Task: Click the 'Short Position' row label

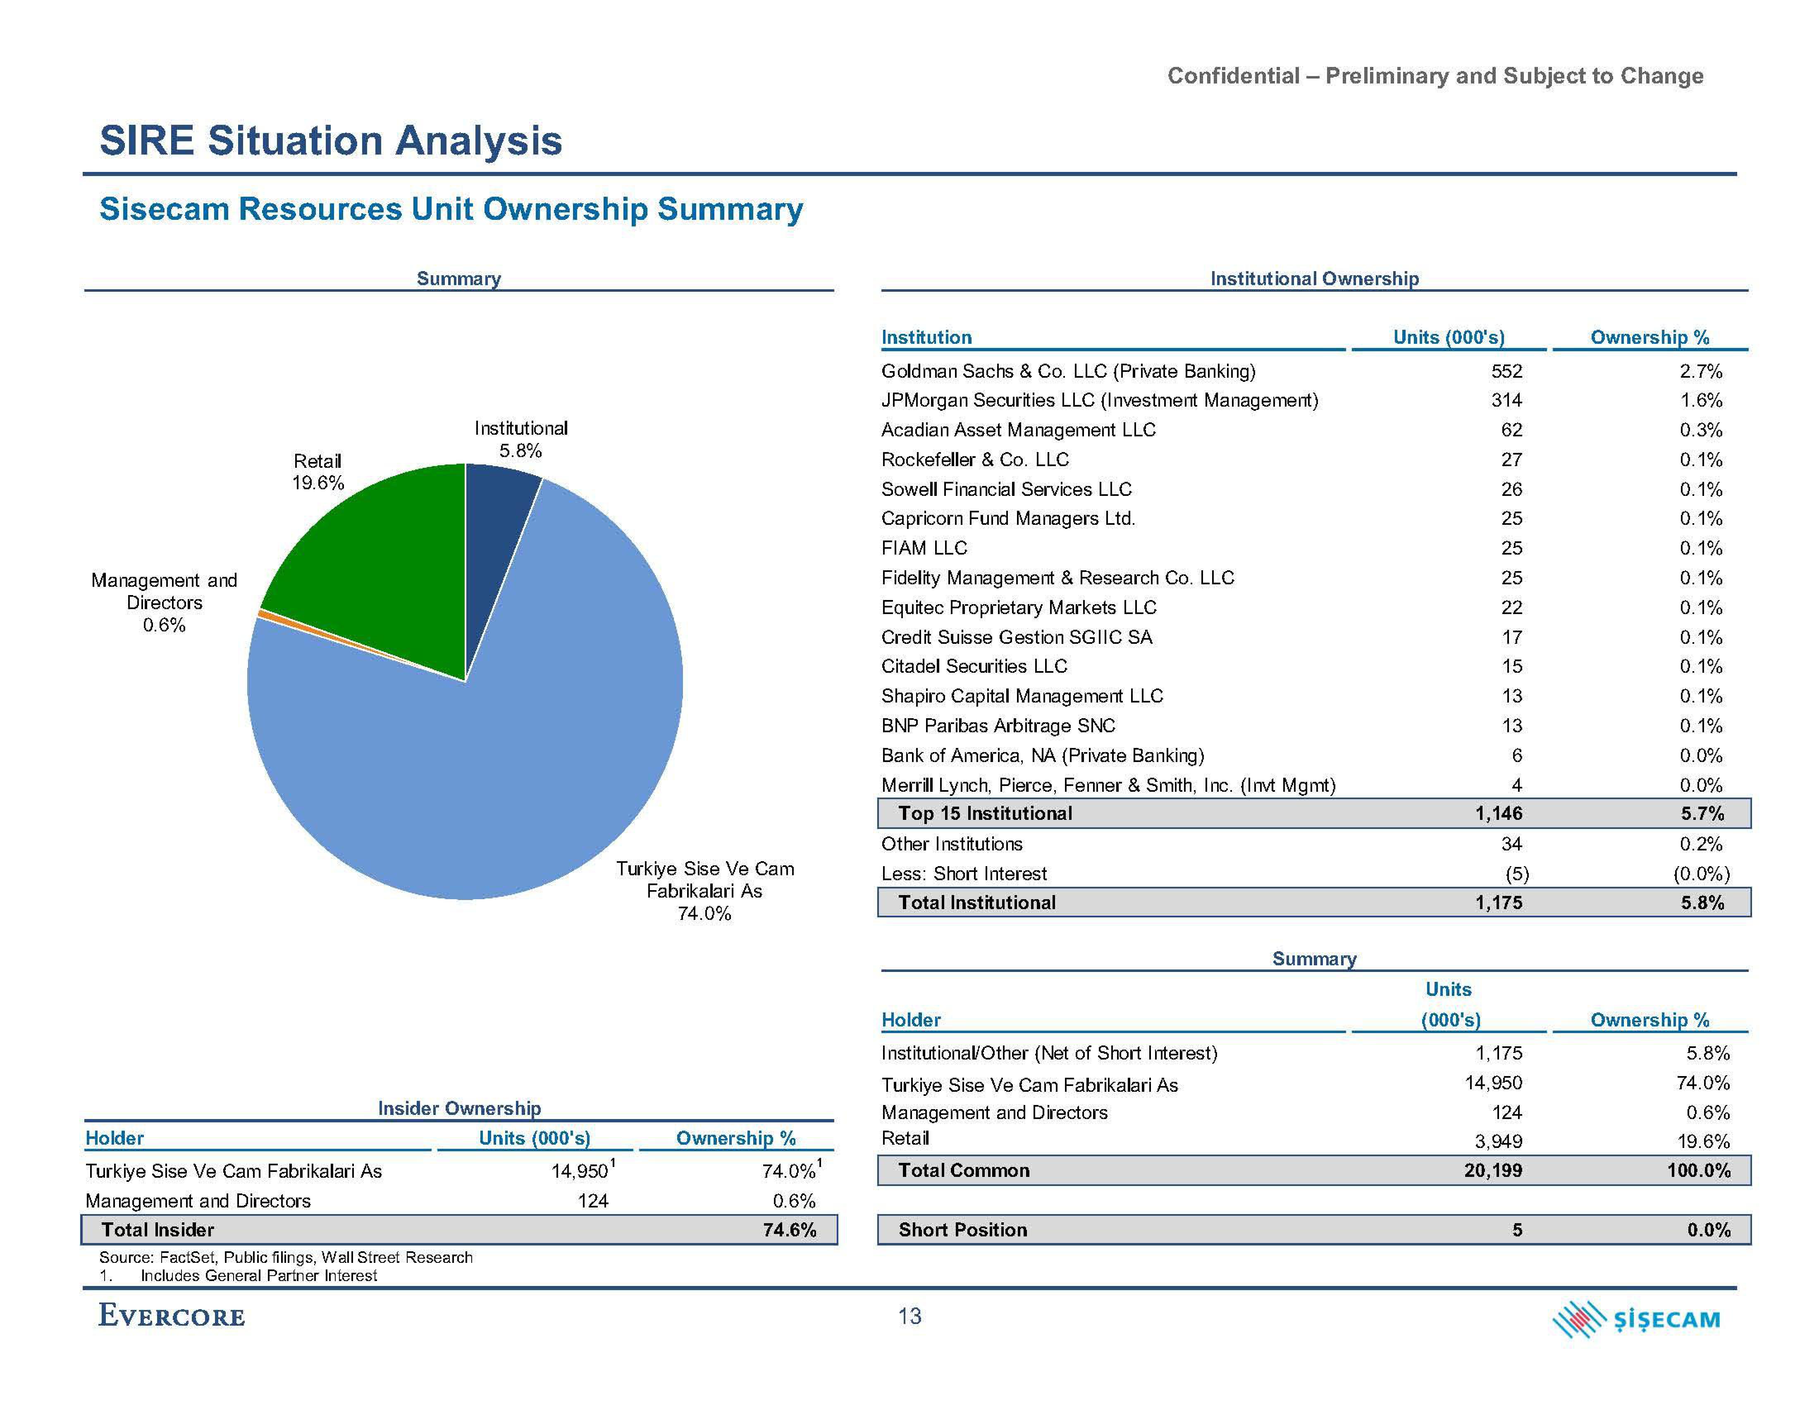Action: 963,1230
